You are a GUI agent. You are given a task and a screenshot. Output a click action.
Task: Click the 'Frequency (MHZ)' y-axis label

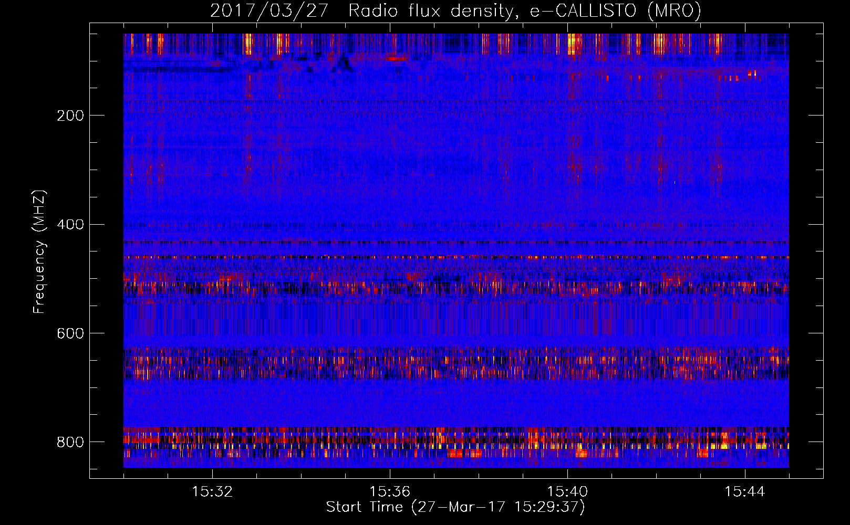click(x=39, y=252)
